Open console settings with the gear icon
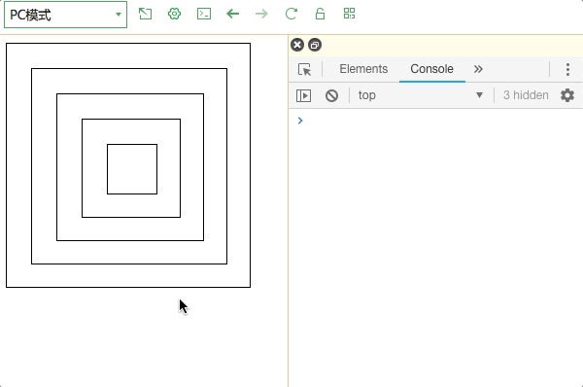Viewport: 583px width, 387px height. [567, 95]
